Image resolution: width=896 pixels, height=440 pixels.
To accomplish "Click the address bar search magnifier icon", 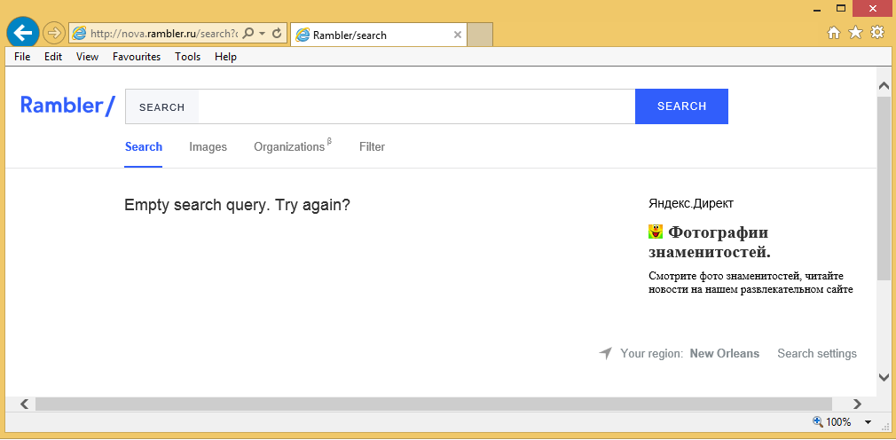I will [x=248, y=34].
